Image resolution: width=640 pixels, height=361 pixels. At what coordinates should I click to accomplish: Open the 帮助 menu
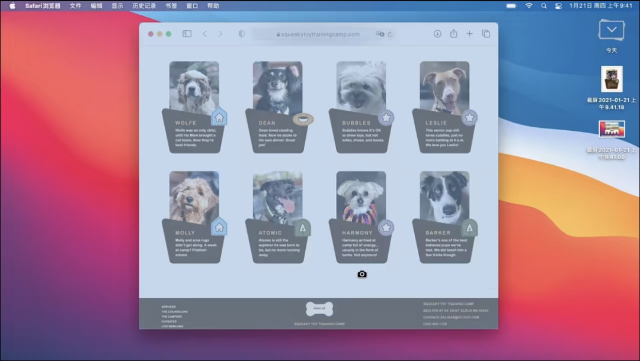point(213,6)
